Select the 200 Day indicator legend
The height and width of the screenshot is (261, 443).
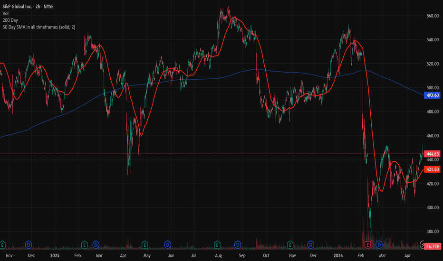click(11, 21)
